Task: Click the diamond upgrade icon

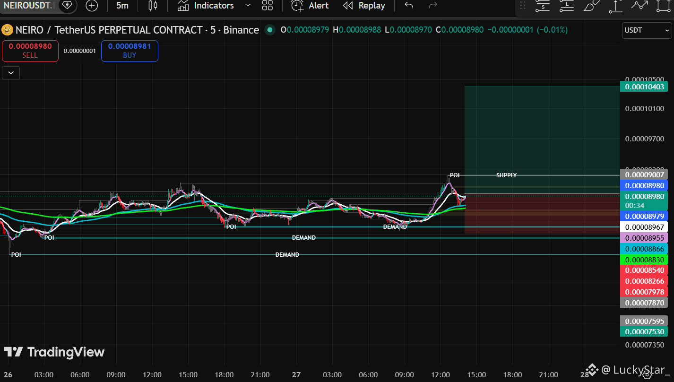Action: 68,6
